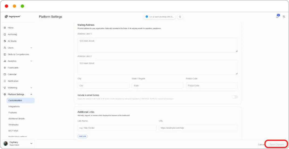Enable Include in email footers toggle

click(x=235, y=97)
